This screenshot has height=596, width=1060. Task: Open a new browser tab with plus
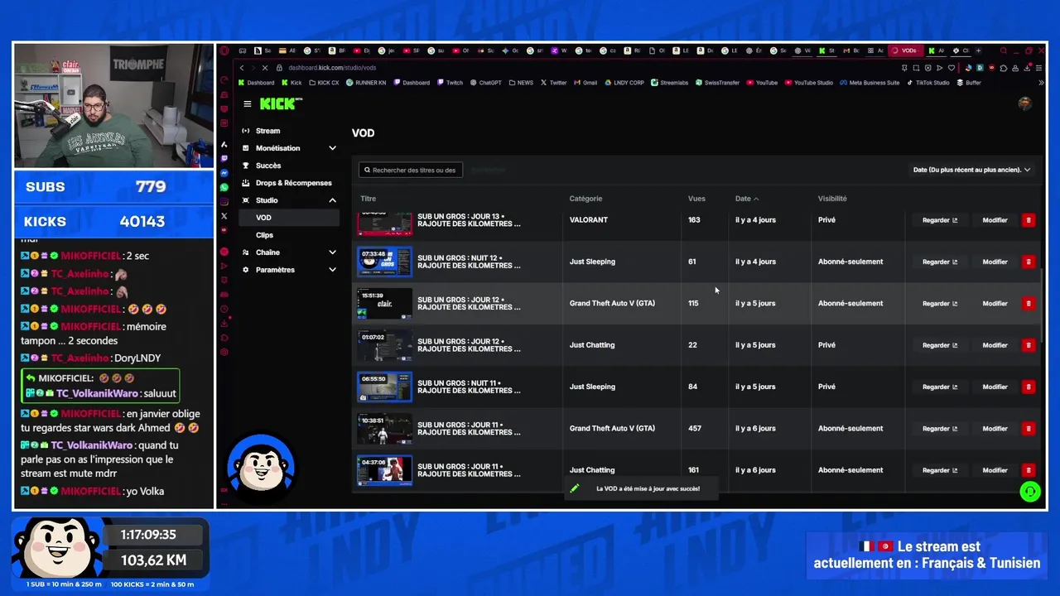(978, 50)
